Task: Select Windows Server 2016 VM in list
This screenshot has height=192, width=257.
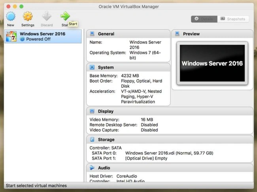Action: point(43,36)
